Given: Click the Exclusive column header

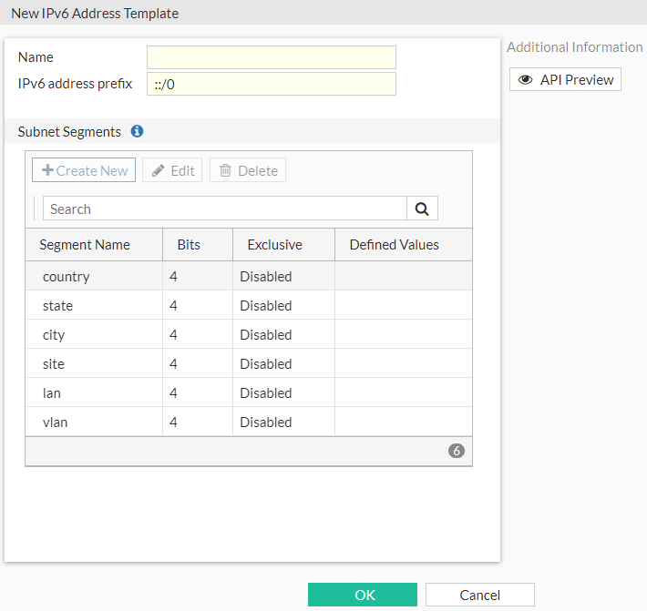Looking at the screenshot, I should click(x=274, y=244).
